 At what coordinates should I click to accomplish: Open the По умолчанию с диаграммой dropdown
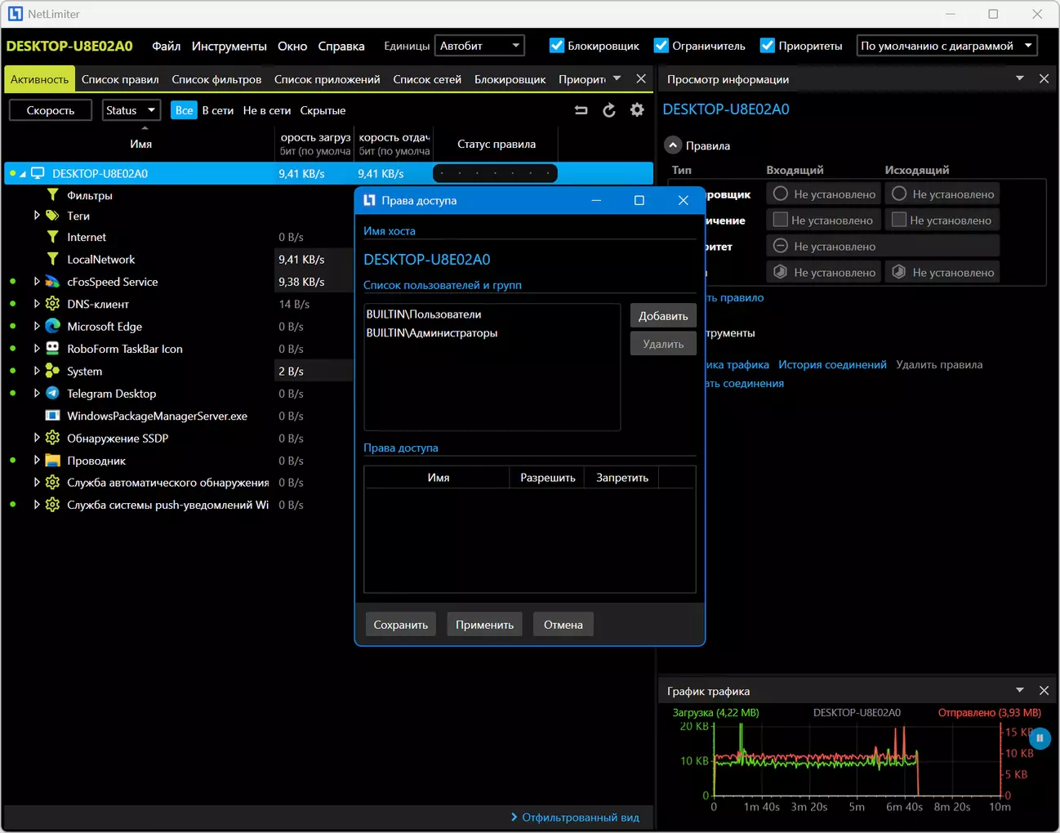pyautogui.click(x=947, y=46)
